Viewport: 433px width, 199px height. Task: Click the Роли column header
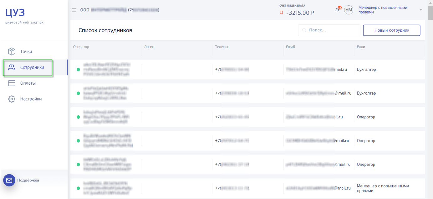click(361, 47)
